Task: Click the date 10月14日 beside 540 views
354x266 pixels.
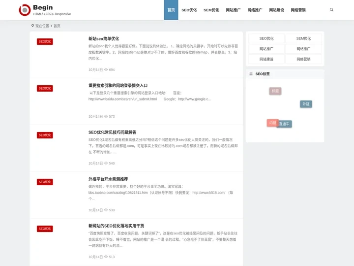Action: [x=95, y=164]
